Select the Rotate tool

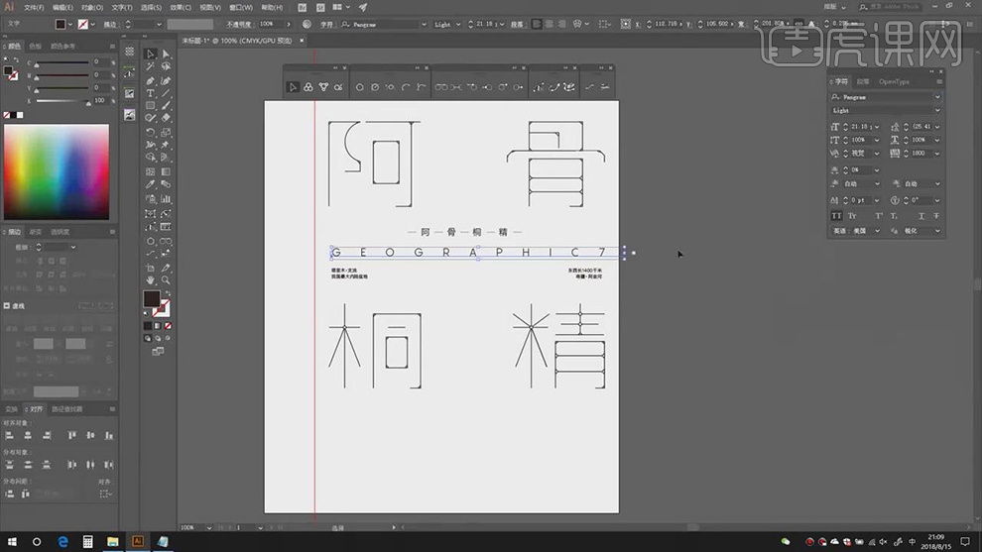[x=151, y=132]
